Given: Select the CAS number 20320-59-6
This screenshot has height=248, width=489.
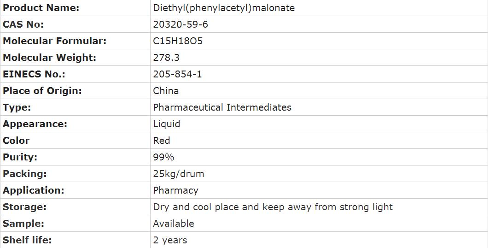Looking at the screenshot, I should coord(180,24).
